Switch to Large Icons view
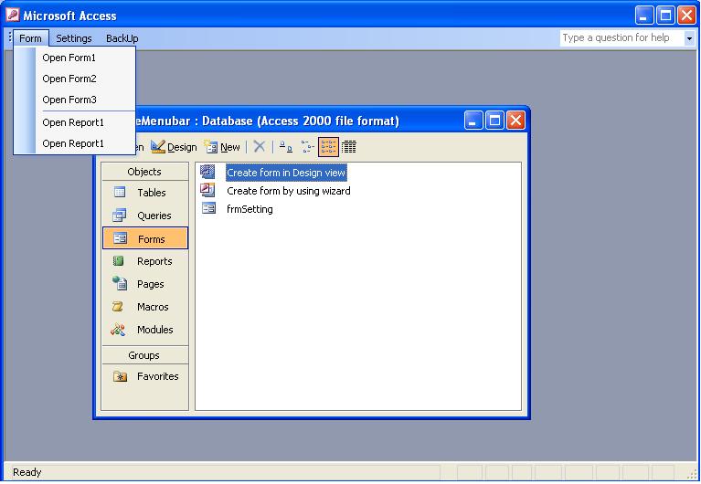 (286, 147)
